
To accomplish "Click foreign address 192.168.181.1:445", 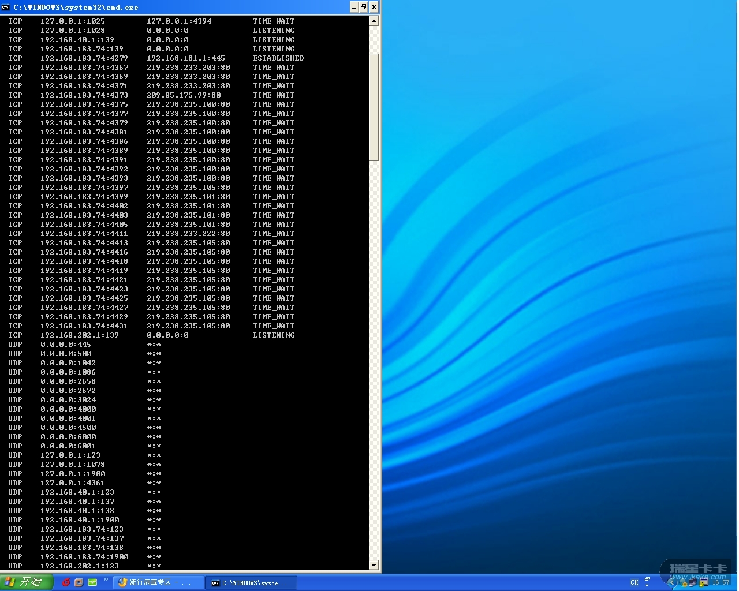I will coord(186,58).
